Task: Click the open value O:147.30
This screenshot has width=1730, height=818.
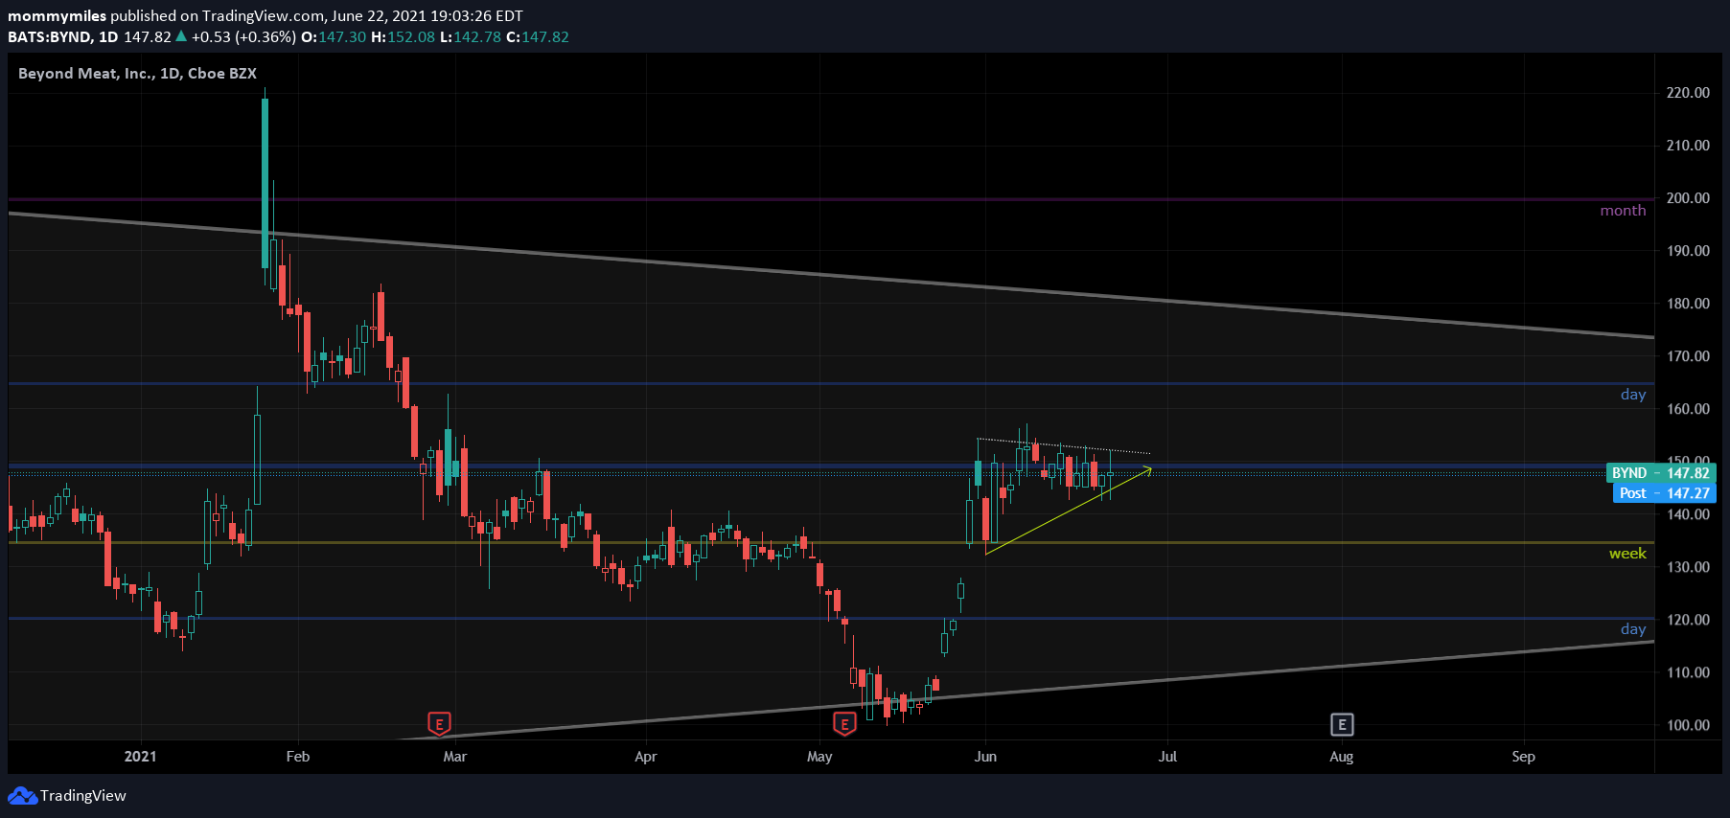Action: [x=334, y=37]
